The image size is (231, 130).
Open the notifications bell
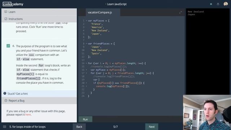click(x=218, y=4)
